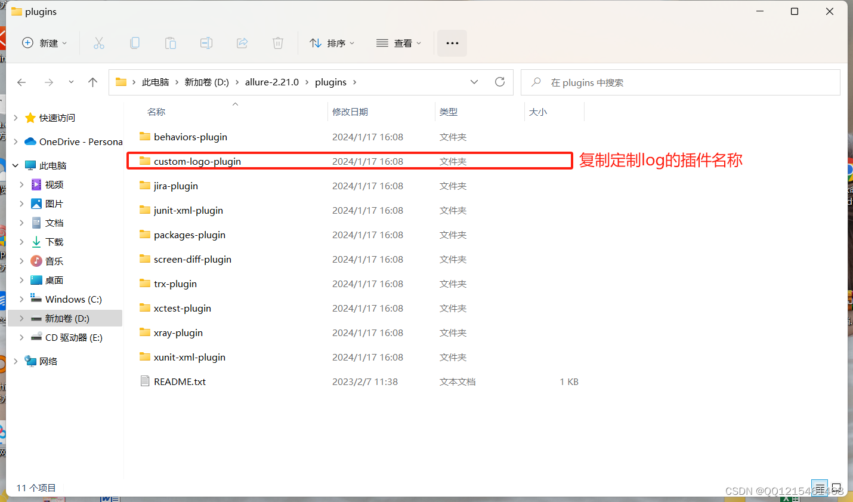Click the search plugins input field
This screenshot has height=502, width=853.
[681, 82]
